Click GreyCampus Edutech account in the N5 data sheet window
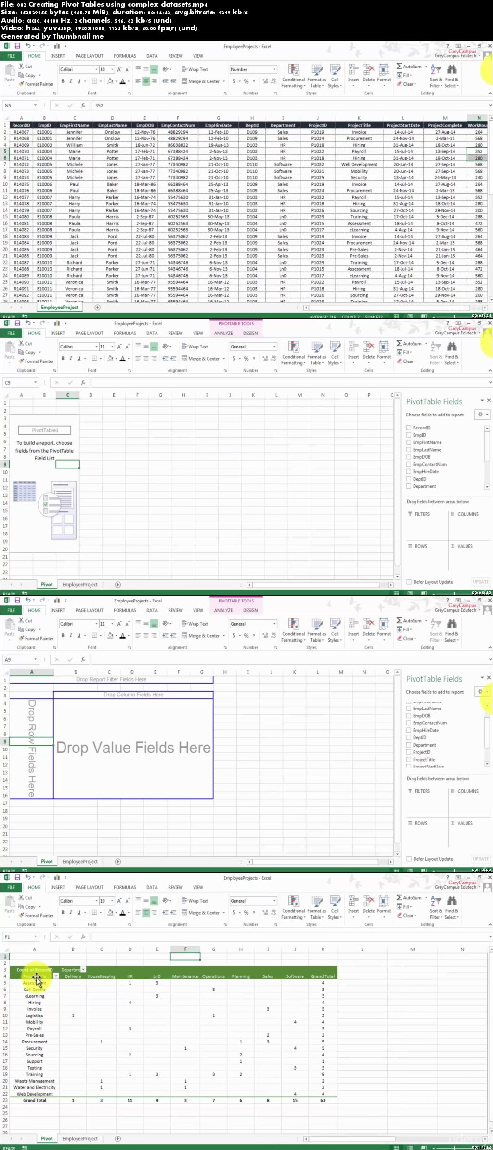Image resolution: width=493 pixels, height=1150 pixels. tap(456, 56)
